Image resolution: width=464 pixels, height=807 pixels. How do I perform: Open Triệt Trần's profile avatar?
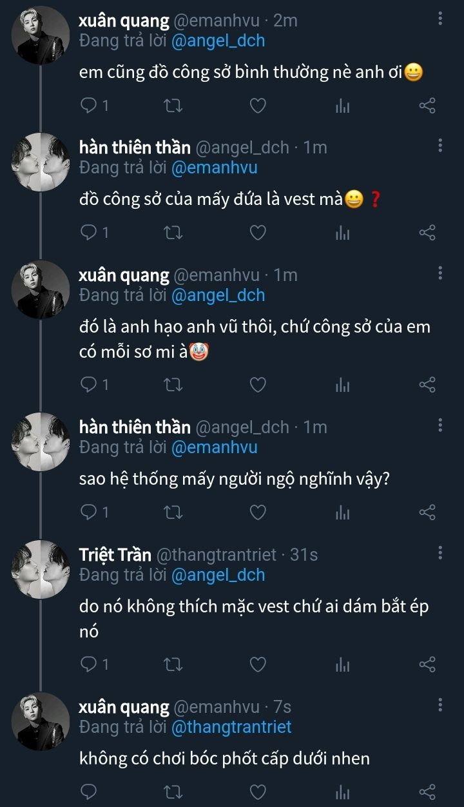click(41, 568)
